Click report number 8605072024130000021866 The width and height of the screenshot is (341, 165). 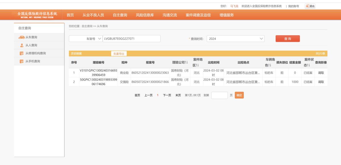(150, 82)
